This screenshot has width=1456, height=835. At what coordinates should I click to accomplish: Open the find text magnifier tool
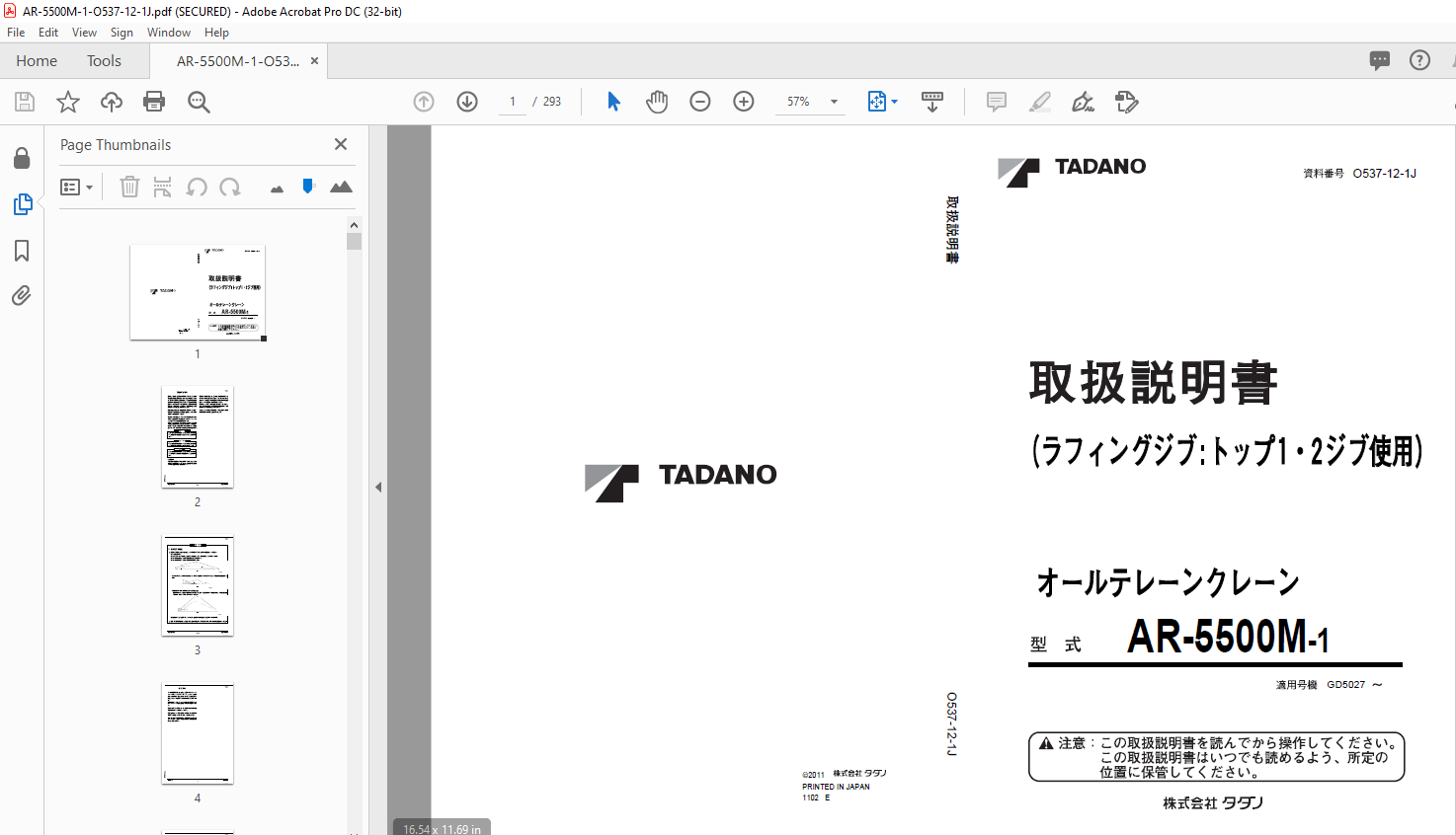199,102
